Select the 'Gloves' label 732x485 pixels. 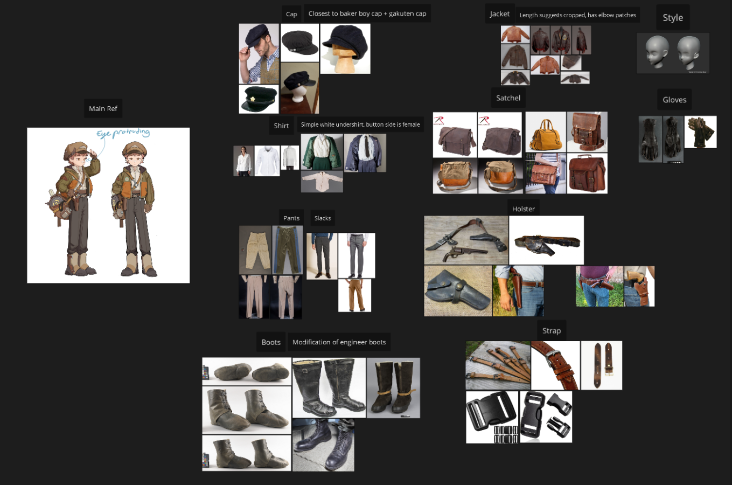tap(674, 100)
